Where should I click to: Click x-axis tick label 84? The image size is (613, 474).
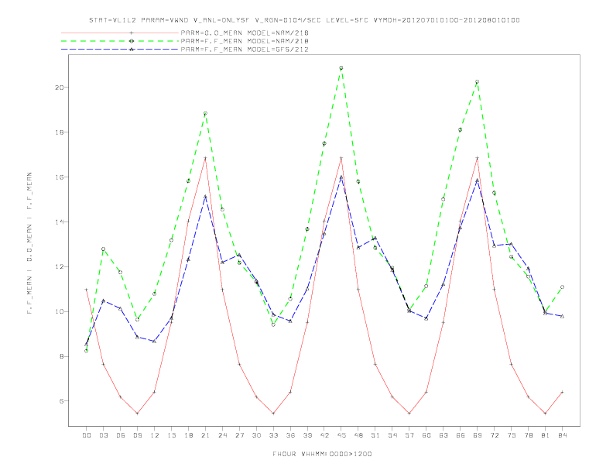tap(562, 435)
